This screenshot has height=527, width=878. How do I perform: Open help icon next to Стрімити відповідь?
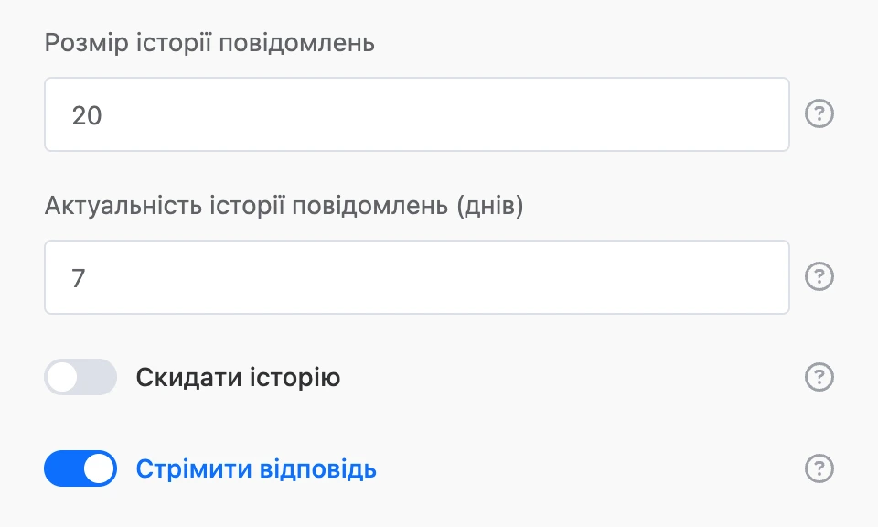pos(819,468)
